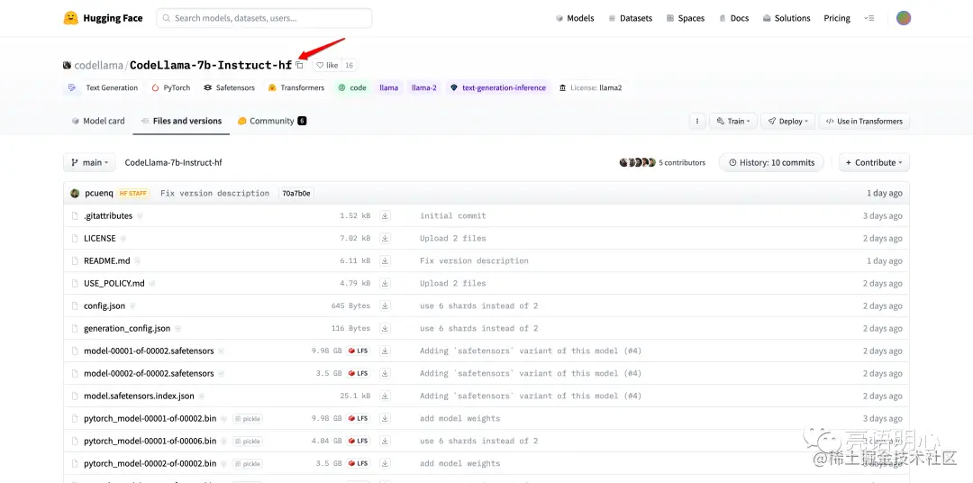973x483 pixels.
Task: Click the Text Generation tag
Action: point(103,87)
